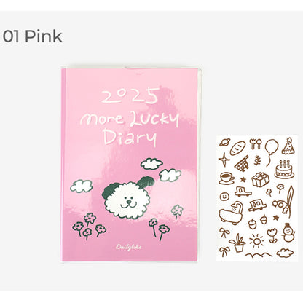
Task: Select the potted plant sticker doodle
Action: [238, 243]
